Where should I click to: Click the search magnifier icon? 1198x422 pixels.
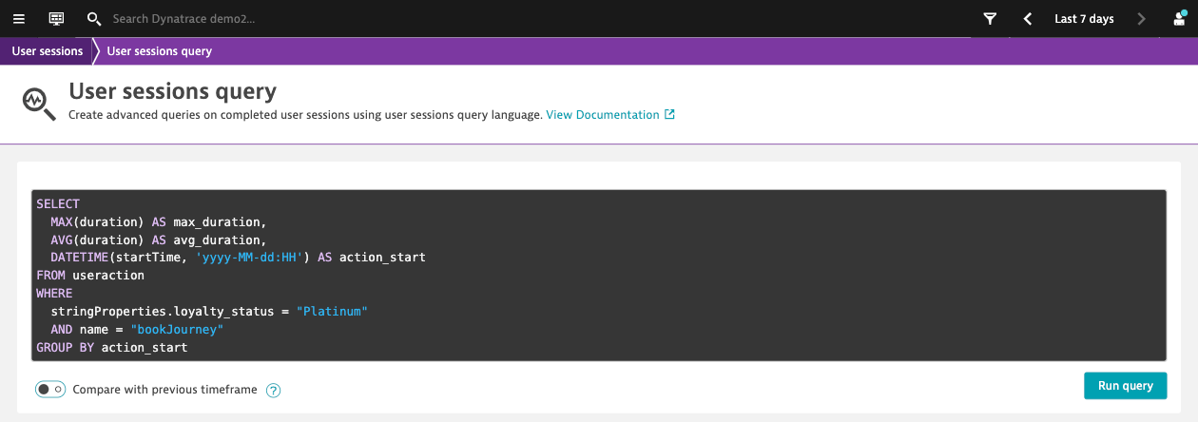pos(93,19)
